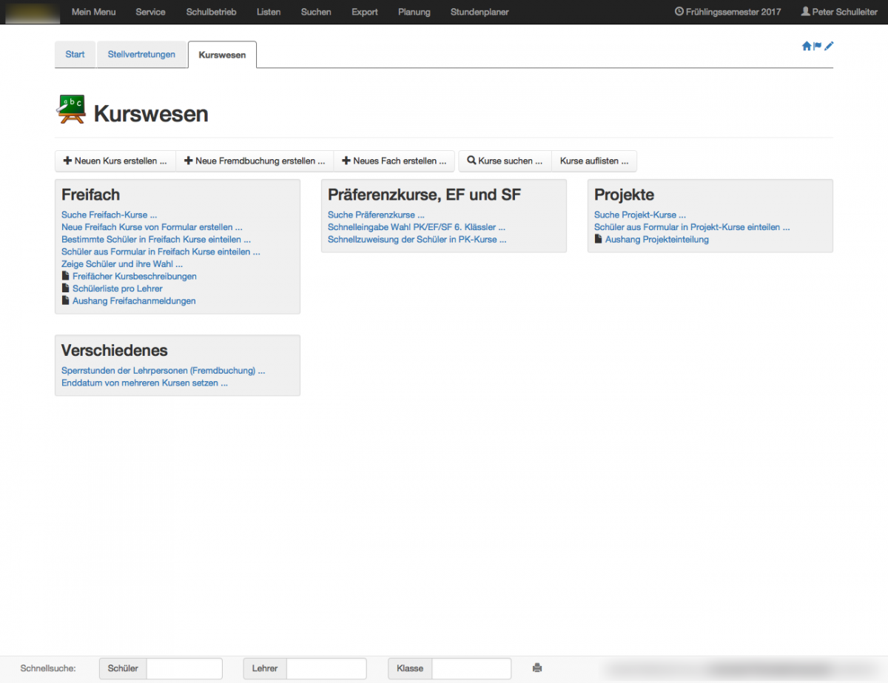This screenshot has height=683, width=888.
Task: Open the Schülerliste pro Lehrer document
Action: tap(117, 289)
